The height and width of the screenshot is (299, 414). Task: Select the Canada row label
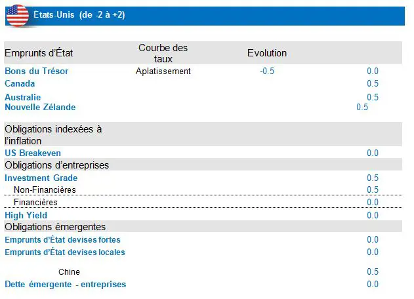click(20, 83)
